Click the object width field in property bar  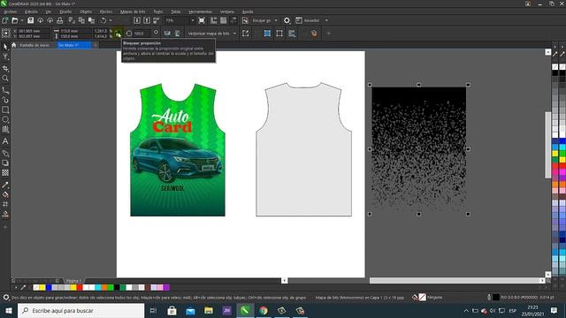tap(75, 31)
